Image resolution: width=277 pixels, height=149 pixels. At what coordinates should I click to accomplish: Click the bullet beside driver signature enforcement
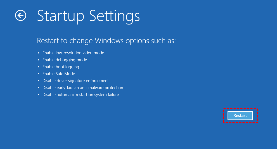[38, 81]
